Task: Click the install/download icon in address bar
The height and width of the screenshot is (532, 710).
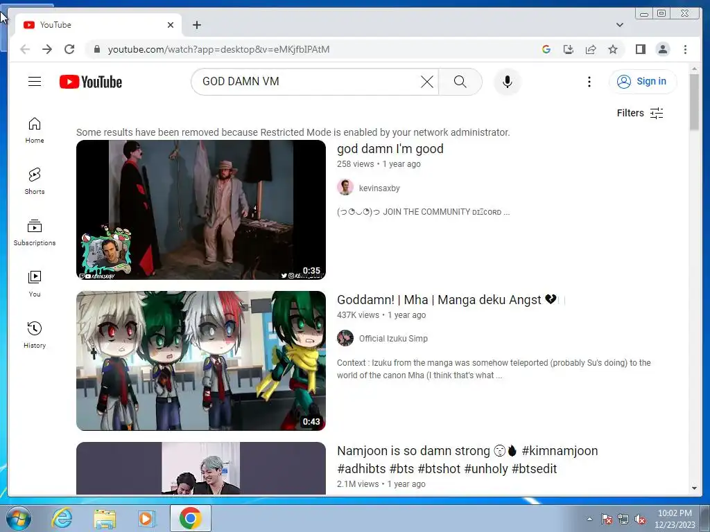Action: (569, 49)
